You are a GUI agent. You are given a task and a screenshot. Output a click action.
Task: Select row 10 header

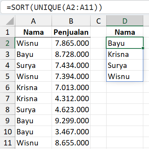coord(7,131)
